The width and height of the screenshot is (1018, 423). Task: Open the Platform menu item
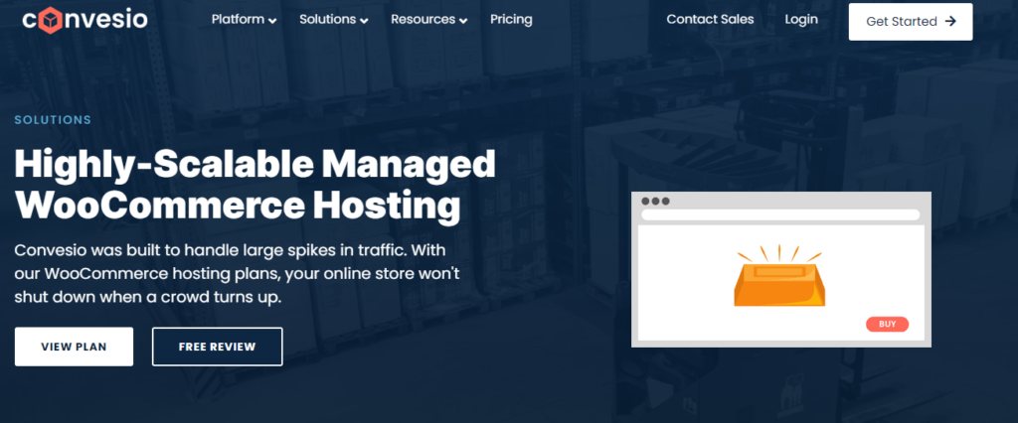pyautogui.click(x=238, y=20)
